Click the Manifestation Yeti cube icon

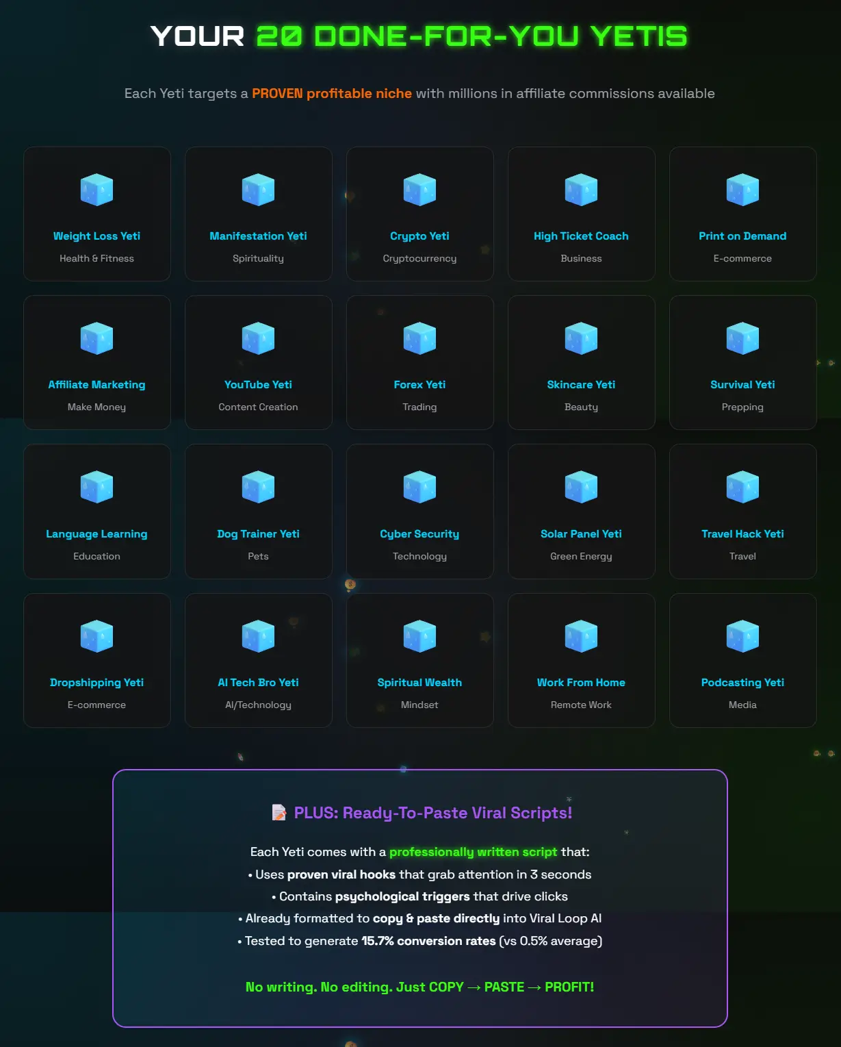pyautogui.click(x=258, y=190)
